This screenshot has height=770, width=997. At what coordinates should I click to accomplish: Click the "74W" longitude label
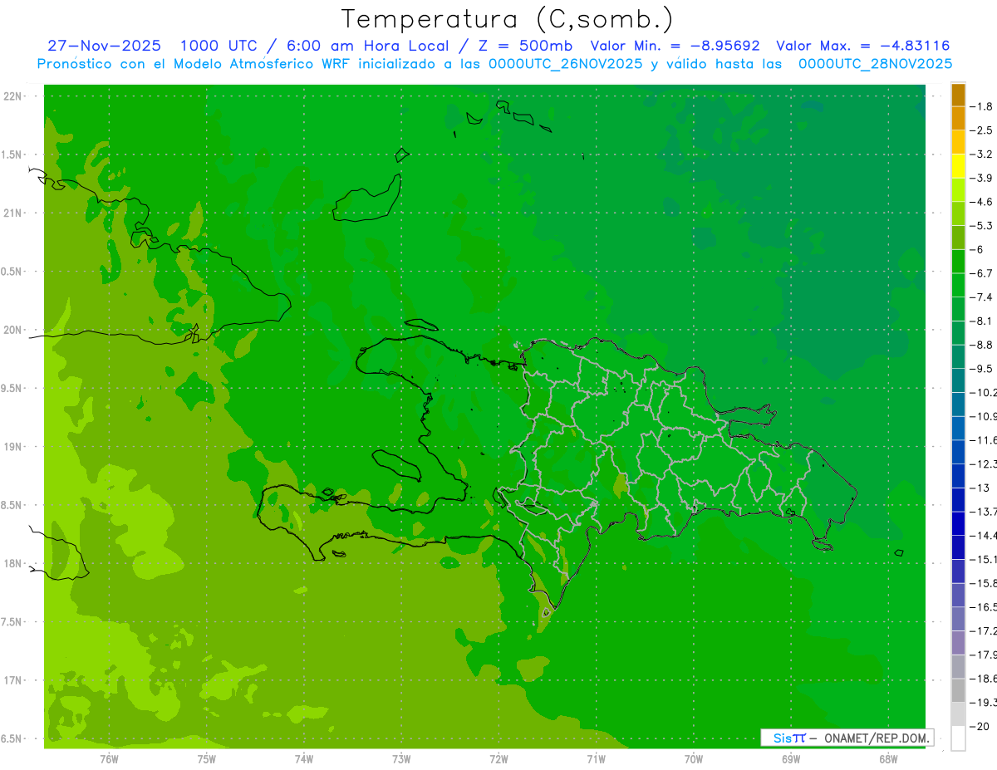pyautogui.click(x=303, y=759)
